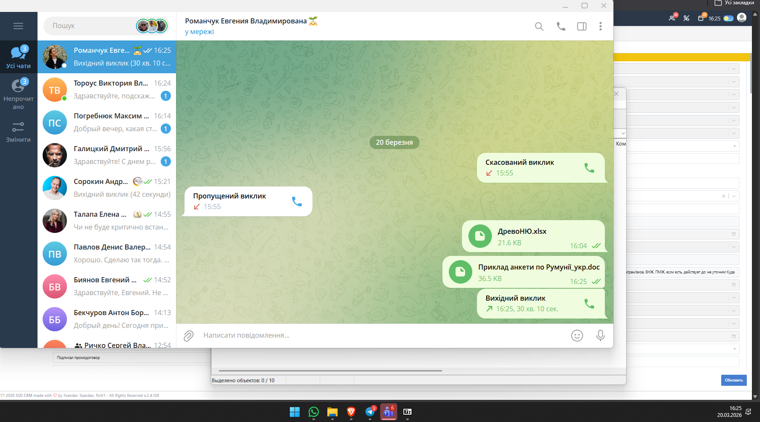
Task: Click the Обновить button in the CRM
Action: [734, 380]
